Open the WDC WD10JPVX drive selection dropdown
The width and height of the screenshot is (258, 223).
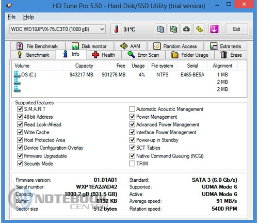57,29
